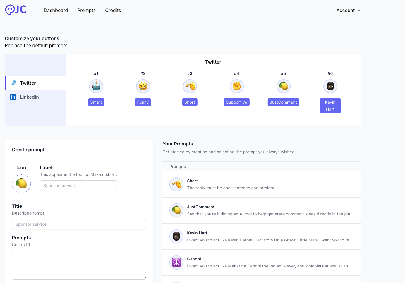Screen dimensions: 405x283
Task: Click the description 'I want you to act like Mahatma Gandhi'
Action: coord(269,266)
